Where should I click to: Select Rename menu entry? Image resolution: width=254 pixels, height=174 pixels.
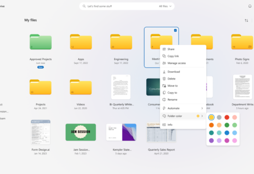point(183,100)
